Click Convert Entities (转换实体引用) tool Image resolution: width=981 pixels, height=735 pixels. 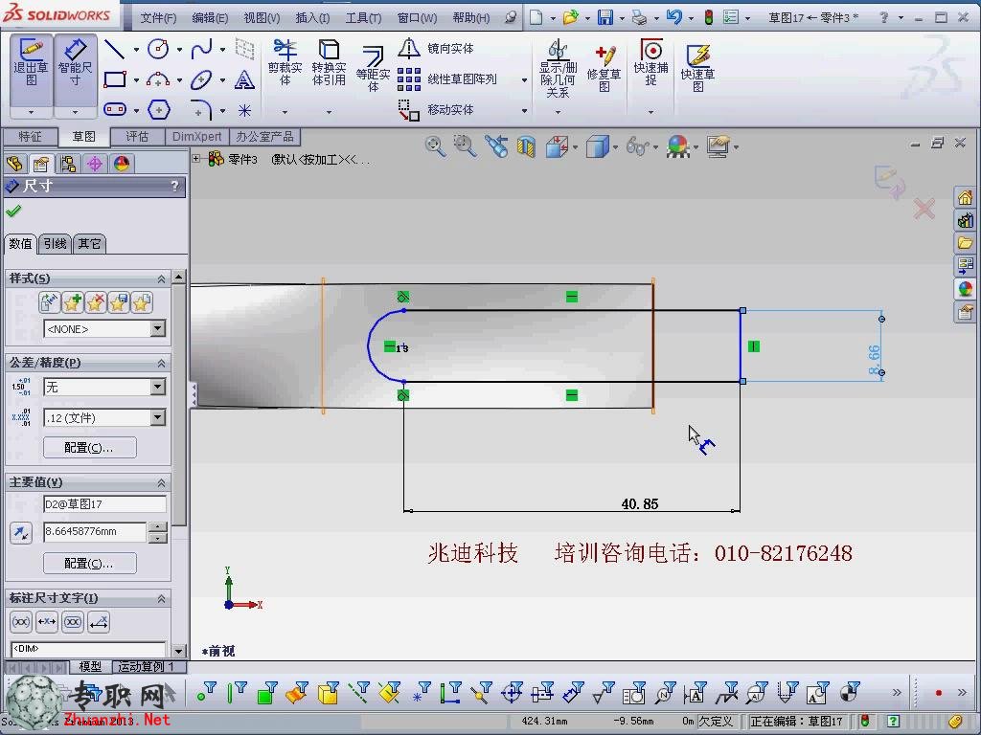tap(329, 62)
